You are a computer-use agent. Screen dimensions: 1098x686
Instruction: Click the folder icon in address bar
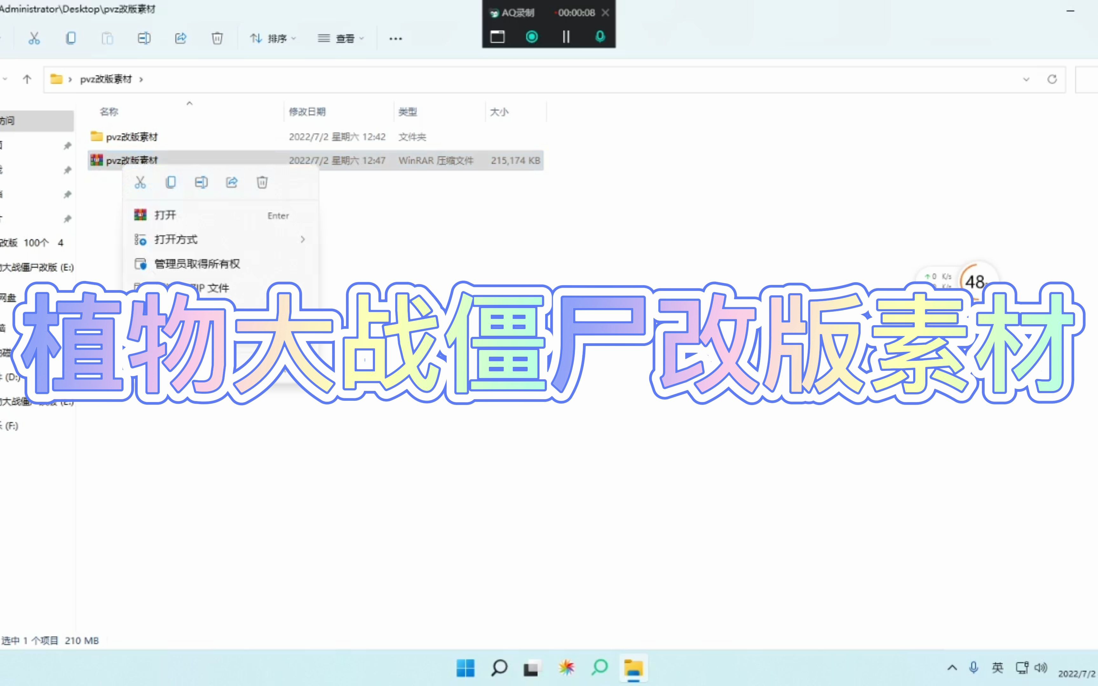pos(56,79)
